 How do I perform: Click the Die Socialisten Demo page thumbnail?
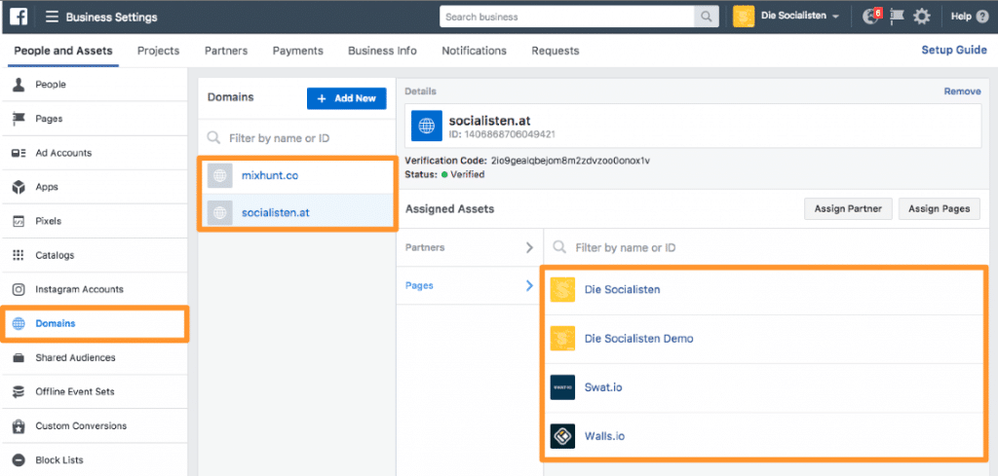pos(562,339)
